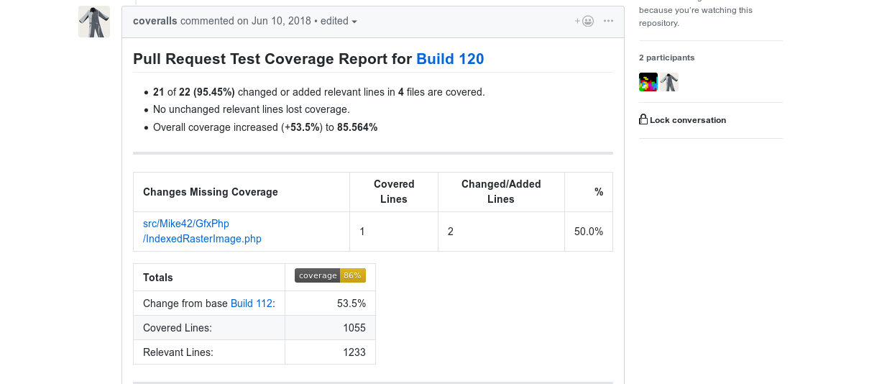Open the add reaction smiley picker
Image resolution: width=882 pixels, height=384 pixels.
click(x=584, y=21)
